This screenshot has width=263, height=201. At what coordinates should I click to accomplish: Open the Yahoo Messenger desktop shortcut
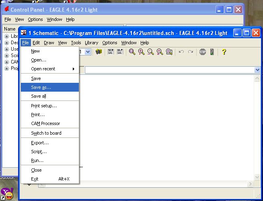(x=7, y=194)
